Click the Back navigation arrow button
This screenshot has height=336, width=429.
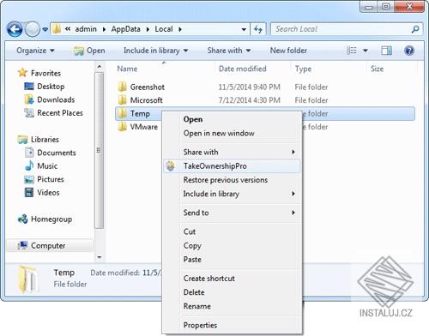pos(15,29)
